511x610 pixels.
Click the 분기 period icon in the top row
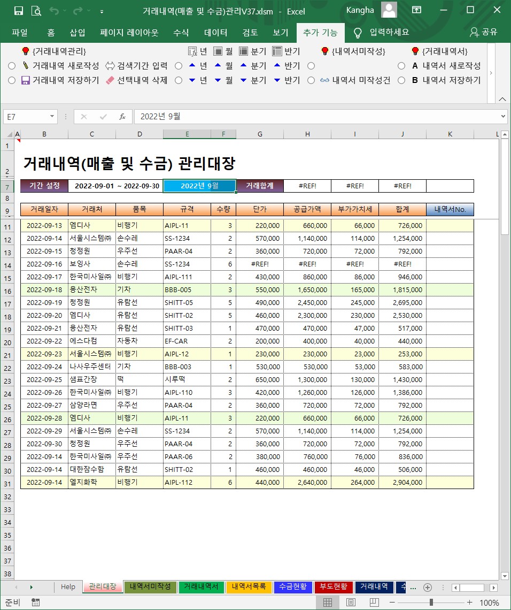click(x=244, y=51)
